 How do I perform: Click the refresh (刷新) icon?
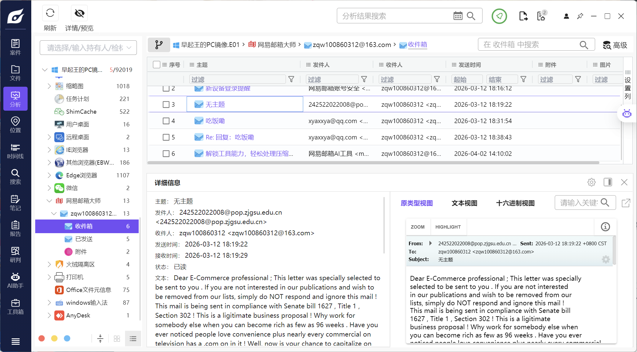point(50,13)
